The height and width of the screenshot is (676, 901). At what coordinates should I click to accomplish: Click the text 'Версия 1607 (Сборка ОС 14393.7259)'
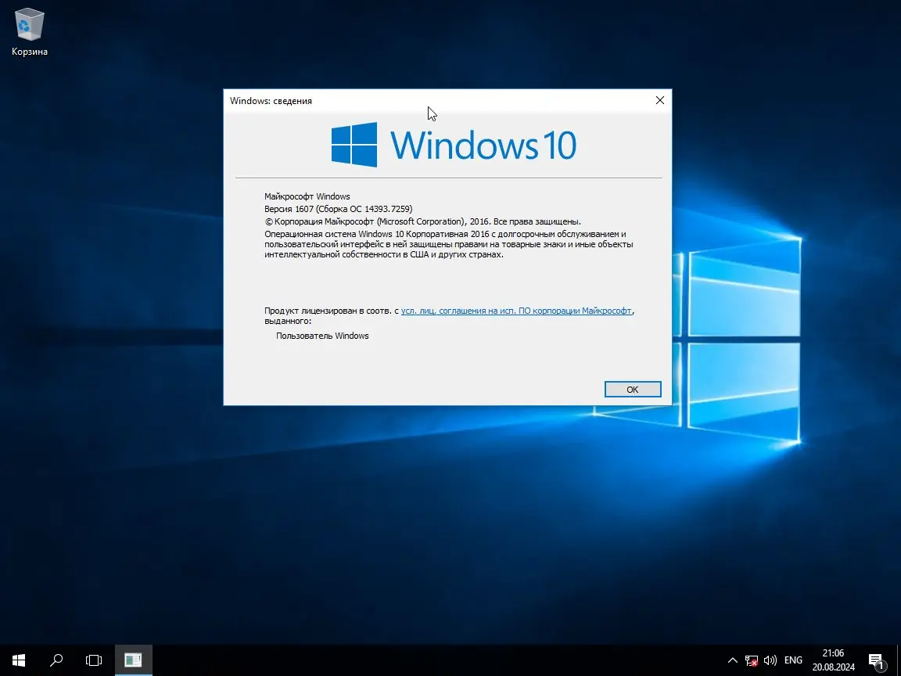339,209
